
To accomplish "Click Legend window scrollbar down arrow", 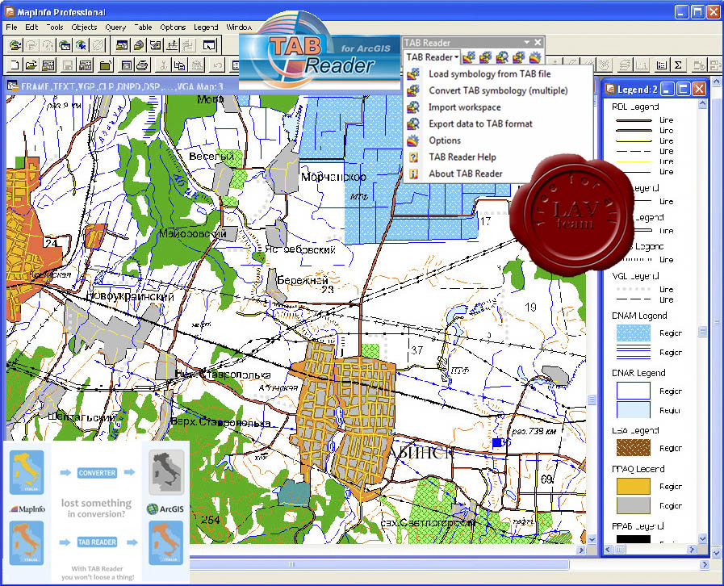I will [x=702, y=538].
